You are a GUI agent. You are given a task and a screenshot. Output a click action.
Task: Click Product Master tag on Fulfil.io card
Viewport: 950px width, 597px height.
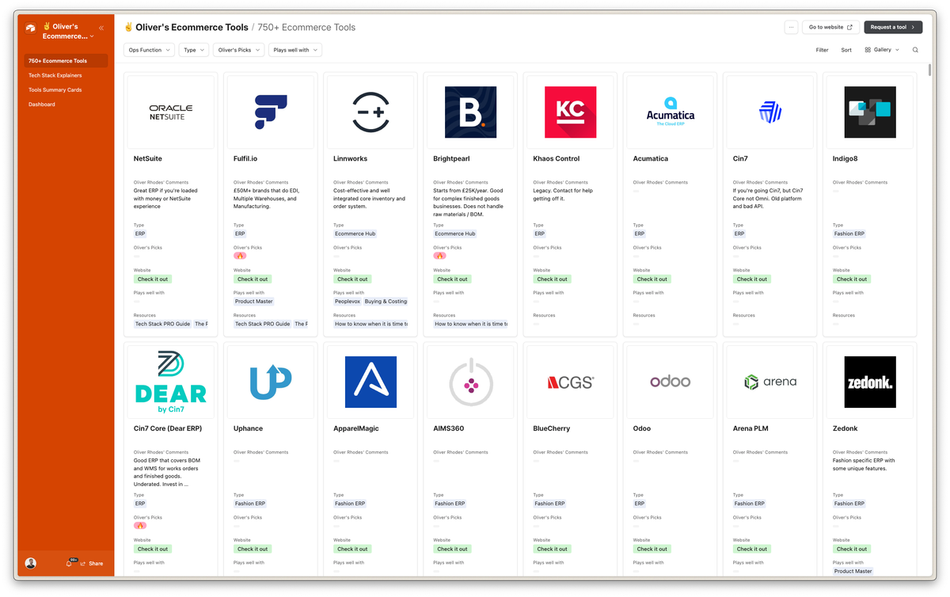[254, 301]
